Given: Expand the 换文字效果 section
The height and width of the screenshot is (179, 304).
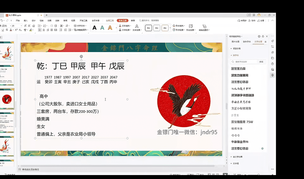Looking at the screenshot, I should (237, 157).
